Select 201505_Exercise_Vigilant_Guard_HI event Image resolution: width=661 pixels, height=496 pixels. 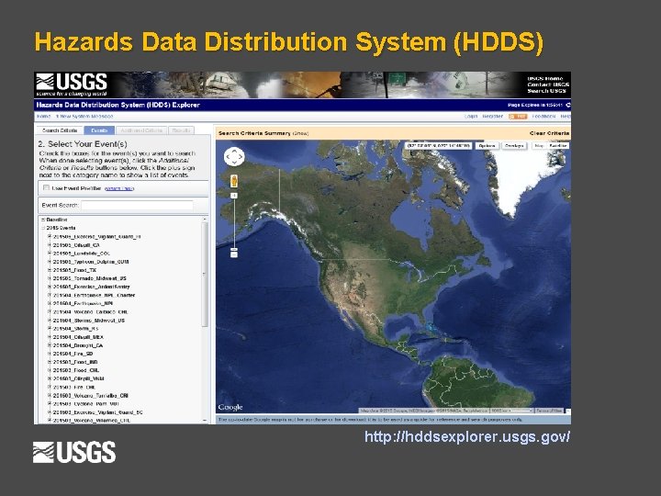click(97, 237)
